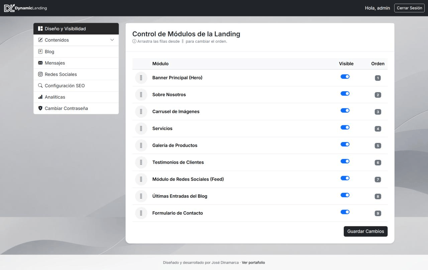Click the Diseño y Visibilidad layout icon

tap(40, 29)
